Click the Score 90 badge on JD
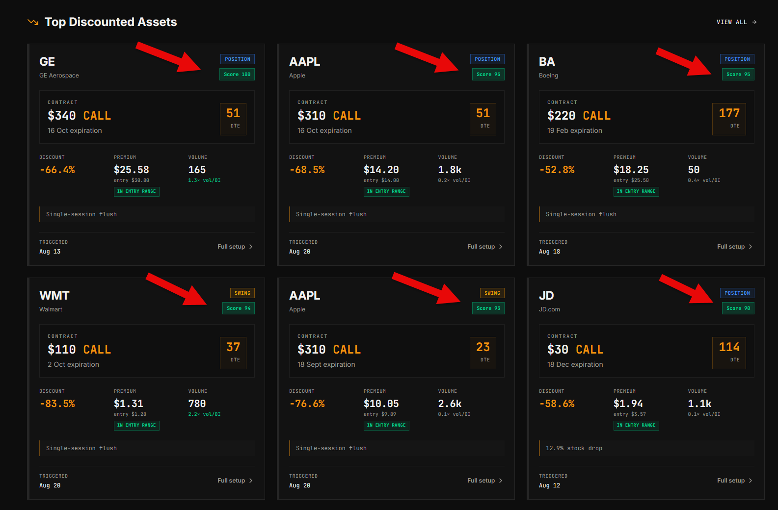 coord(738,308)
